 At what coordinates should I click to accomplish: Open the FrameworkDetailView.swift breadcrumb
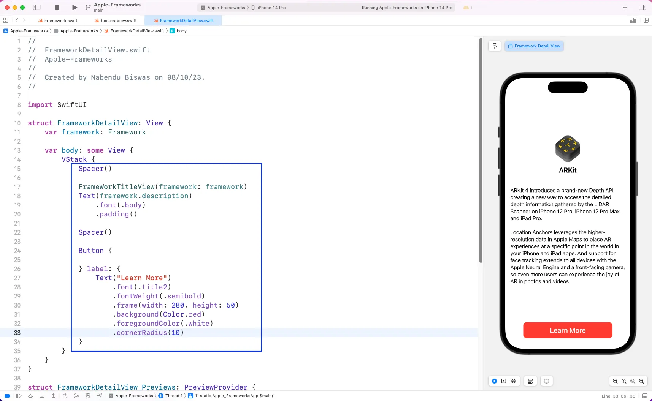(134, 31)
